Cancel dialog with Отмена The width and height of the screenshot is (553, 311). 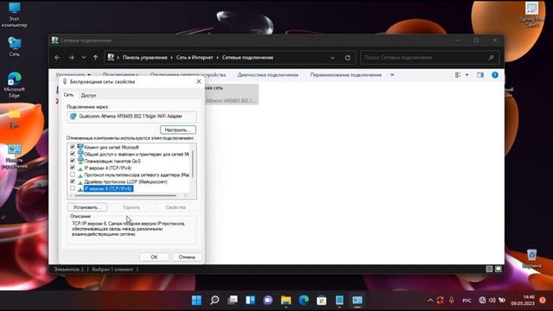(x=187, y=257)
